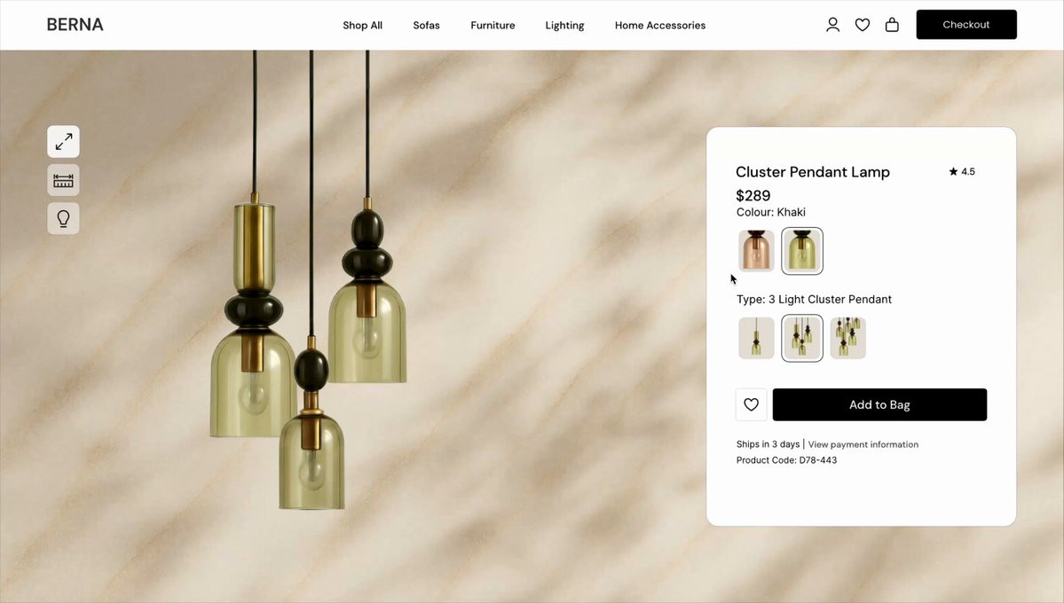Open View payment information link
This screenshot has width=1064, height=603.
tap(863, 444)
